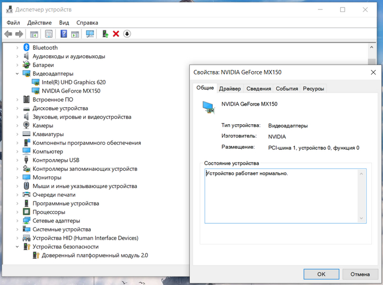Viewport: 383px width, 285px height.
Task: Click OK in the properties dialog
Action: 321,274
